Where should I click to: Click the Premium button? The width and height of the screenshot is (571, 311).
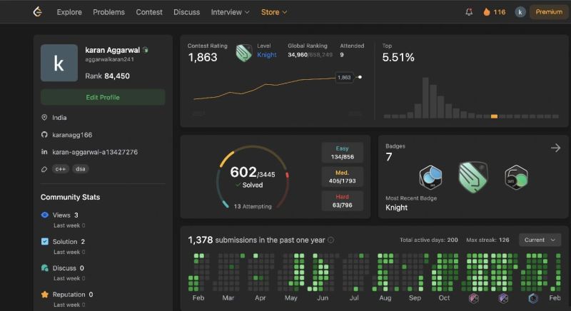[549, 12]
